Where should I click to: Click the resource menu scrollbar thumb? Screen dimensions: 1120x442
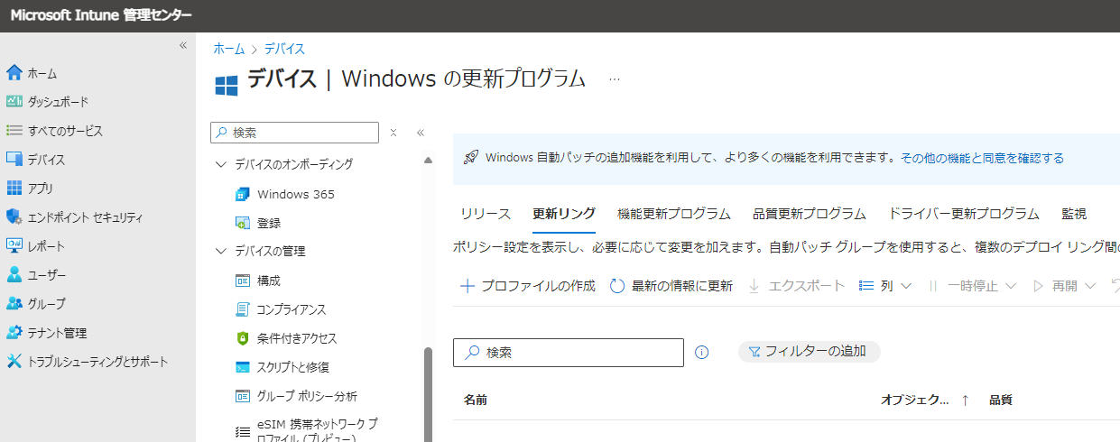[x=428, y=394]
